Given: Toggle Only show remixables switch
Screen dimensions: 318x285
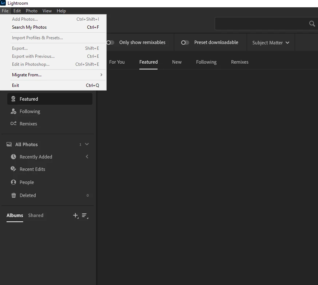Looking at the screenshot, I should (x=110, y=43).
